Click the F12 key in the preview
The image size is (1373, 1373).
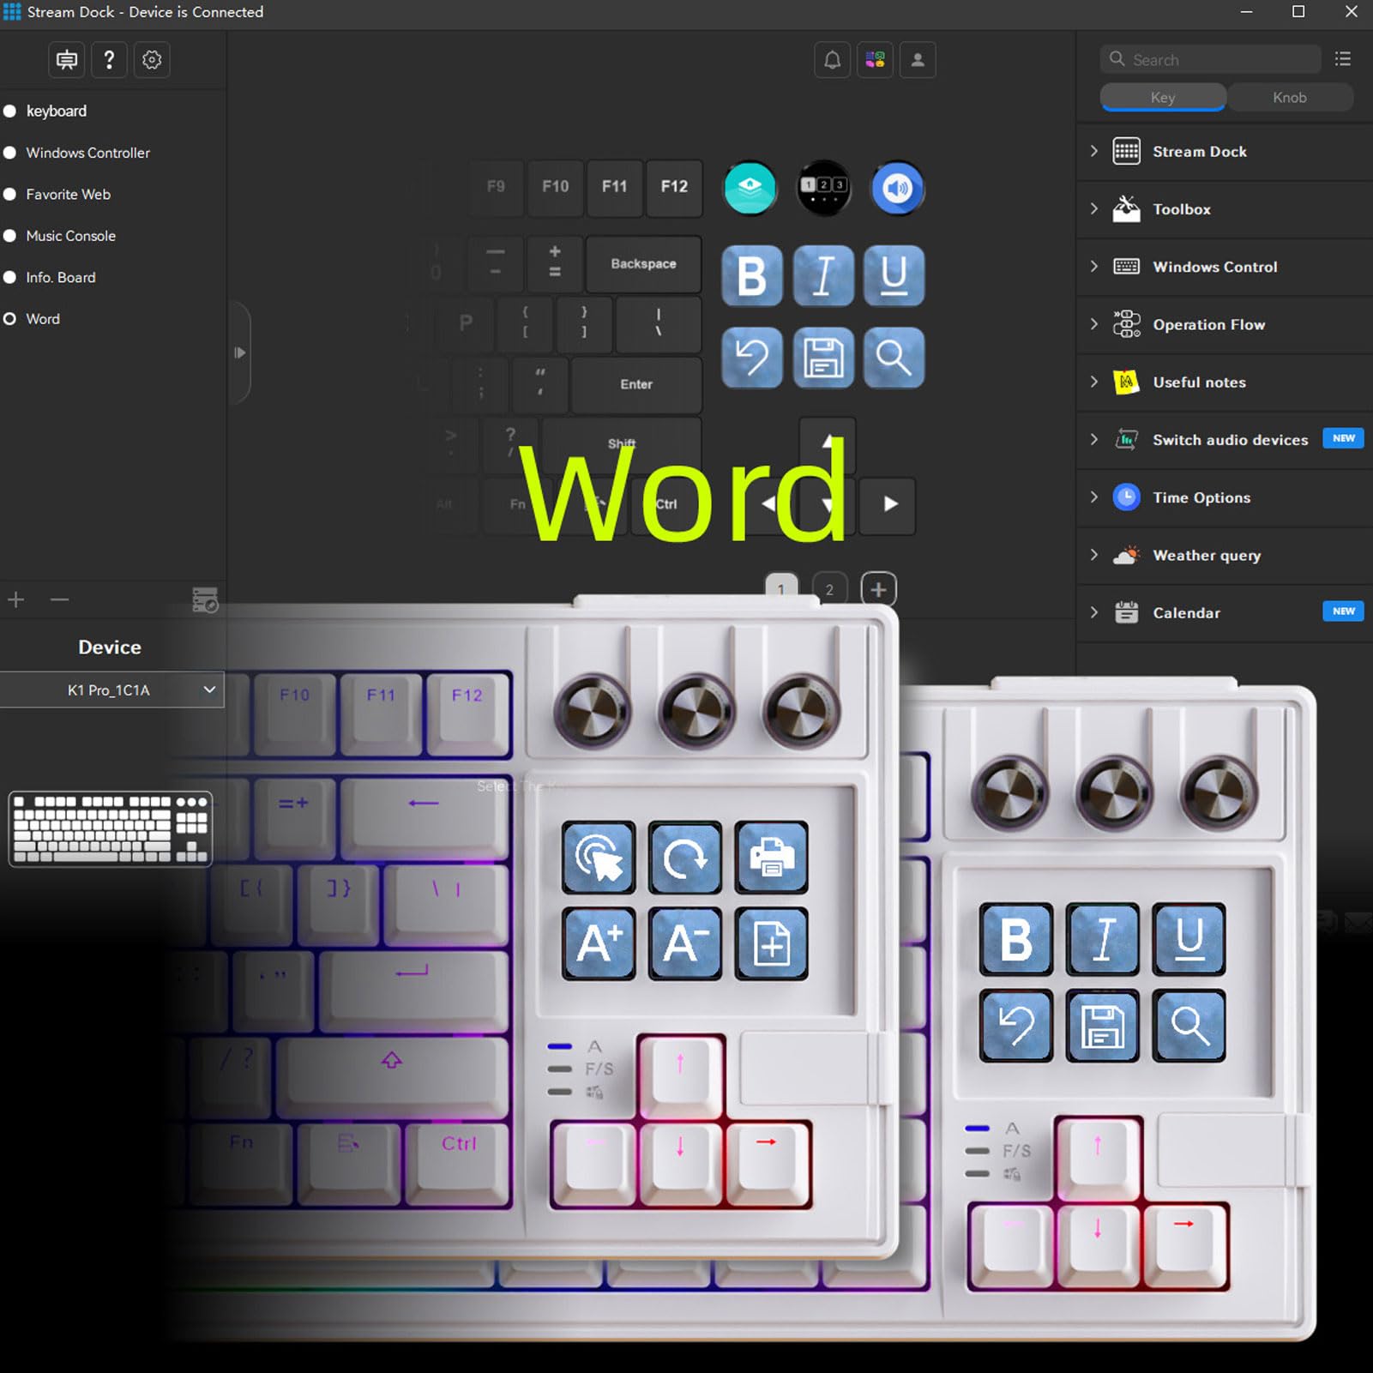[674, 187]
